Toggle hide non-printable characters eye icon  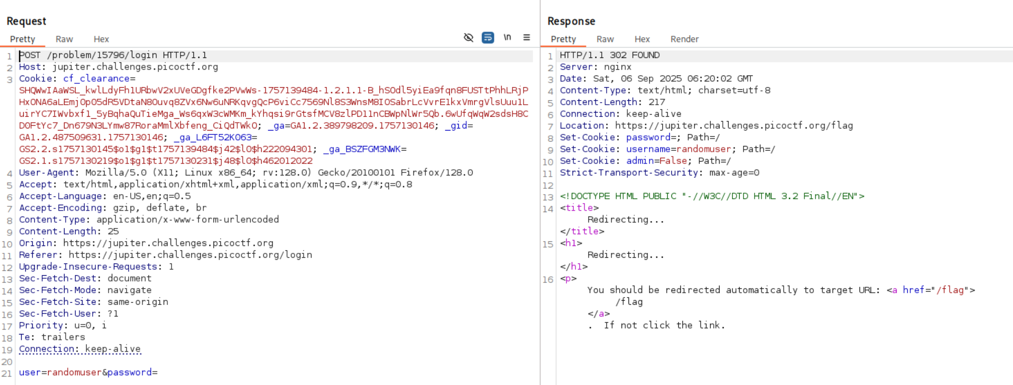[469, 38]
